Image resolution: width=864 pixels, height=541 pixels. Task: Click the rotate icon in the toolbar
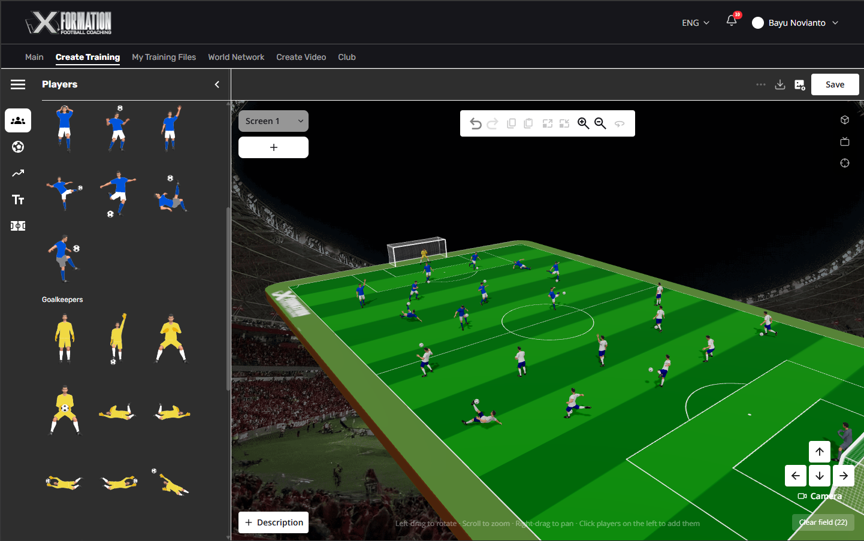click(620, 123)
